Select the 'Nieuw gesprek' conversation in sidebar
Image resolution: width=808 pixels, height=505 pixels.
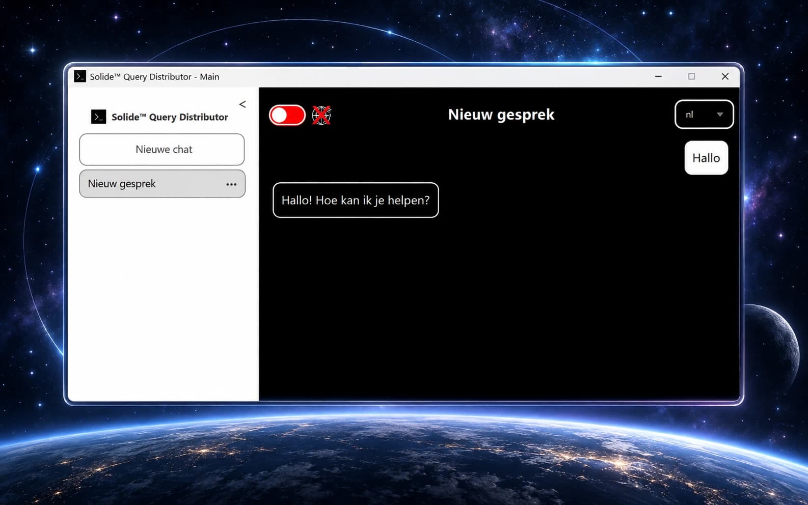[x=162, y=184]
